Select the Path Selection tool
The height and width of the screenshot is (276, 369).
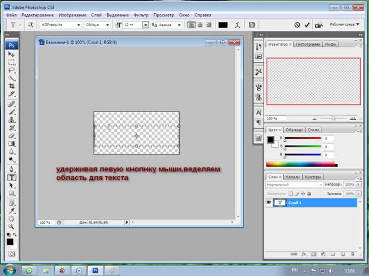(11, 185)
